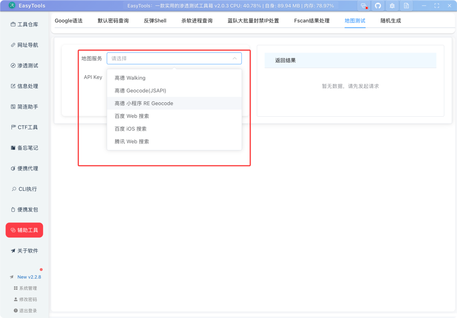Switch to the 默认密码查询 tab

(113, 21)
